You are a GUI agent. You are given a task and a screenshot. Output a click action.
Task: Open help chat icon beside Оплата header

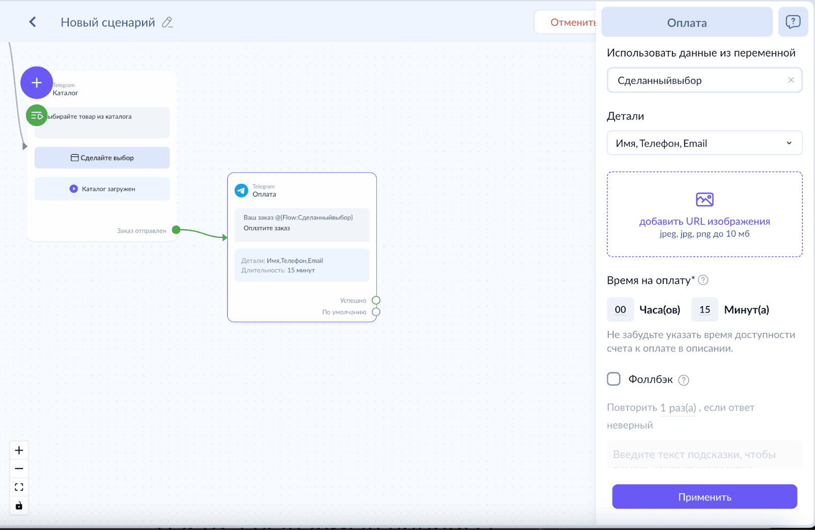coord(793,22)
